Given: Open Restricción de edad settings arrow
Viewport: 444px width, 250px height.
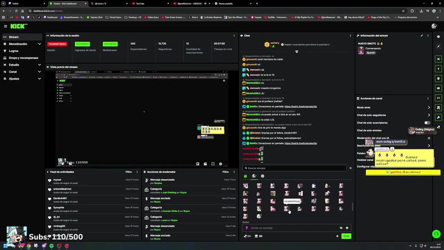Looking at the screenshot, I should [429, 146].
